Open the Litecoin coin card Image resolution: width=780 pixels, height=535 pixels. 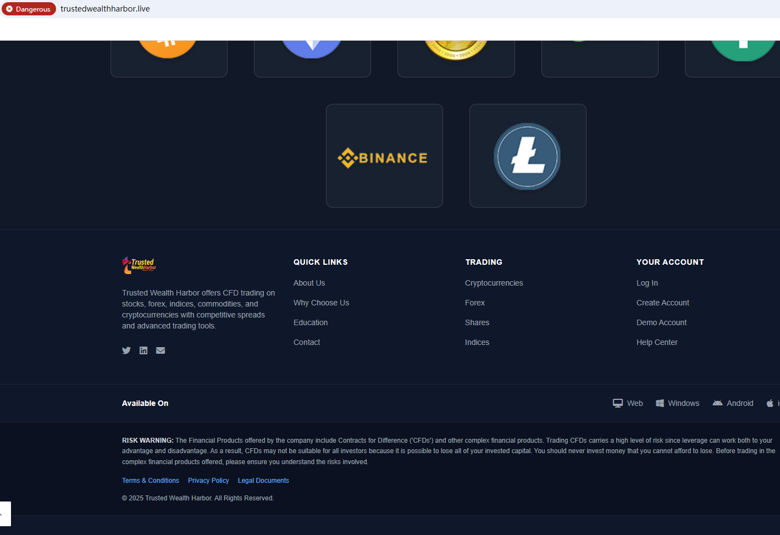click(x=528, y=155)
